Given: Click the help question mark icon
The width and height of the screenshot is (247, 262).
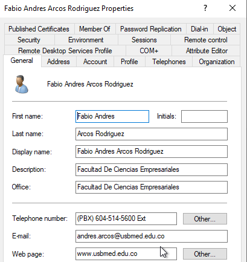Looking at the screenshot, I should 205,8.
